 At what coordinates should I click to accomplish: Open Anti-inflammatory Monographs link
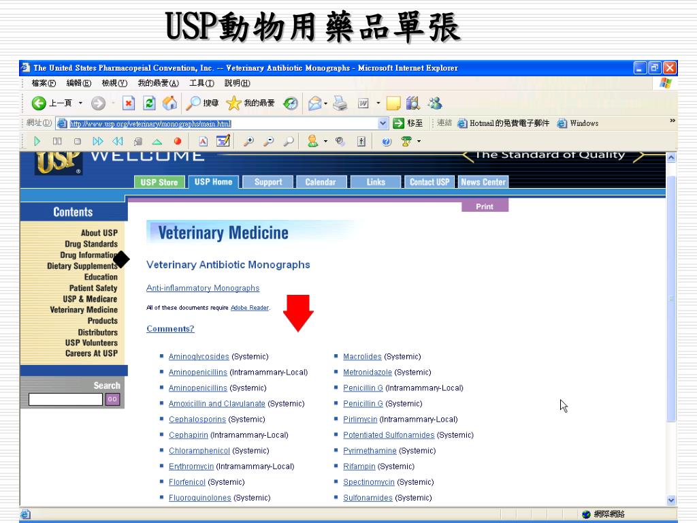203,288
